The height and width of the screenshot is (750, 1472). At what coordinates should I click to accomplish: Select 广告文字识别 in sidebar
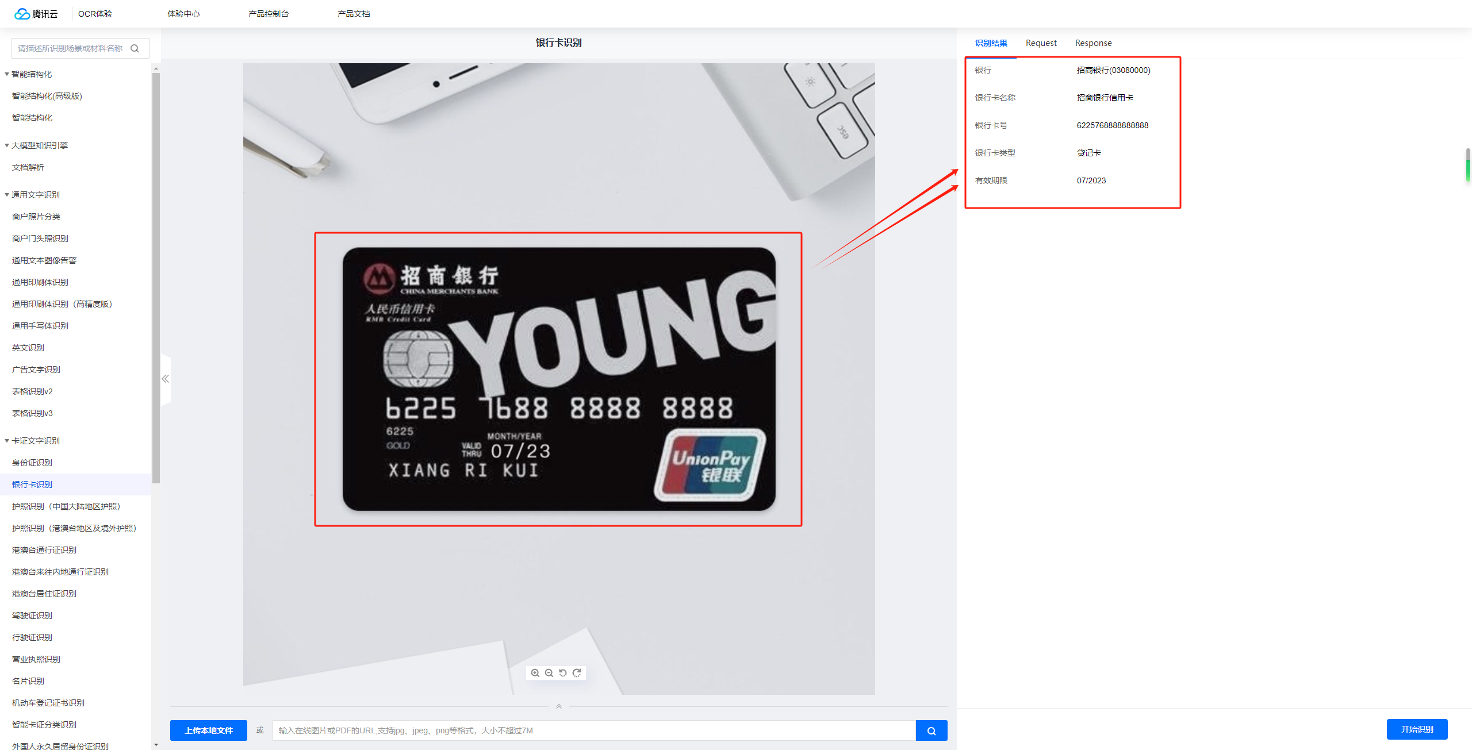click(36, 370)
